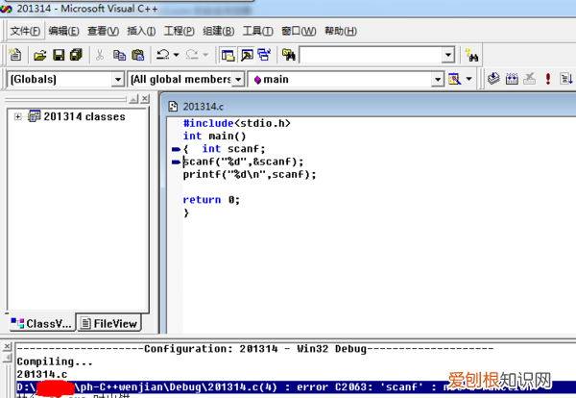Open the main function dropdown
The width and height of the screenshot is (576, 398).
(437, 80)
